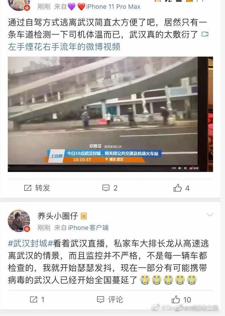The width and height of the screenshot is (225, 316).
Task: Open 评论 comment button on second post
Action: coord(110,299)
